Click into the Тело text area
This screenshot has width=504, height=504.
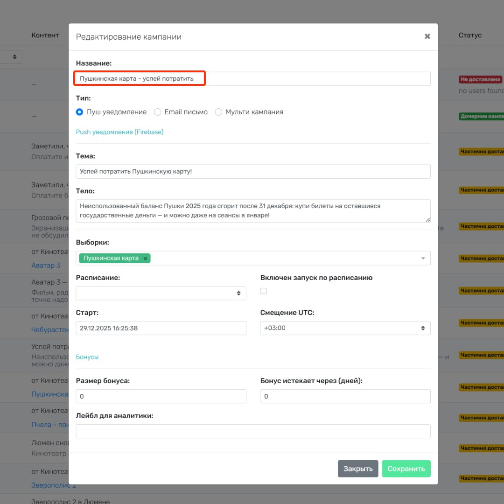pyautogui.click(x=253, y=211)
